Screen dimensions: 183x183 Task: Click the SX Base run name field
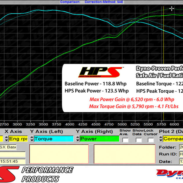(x=8, y=147)
